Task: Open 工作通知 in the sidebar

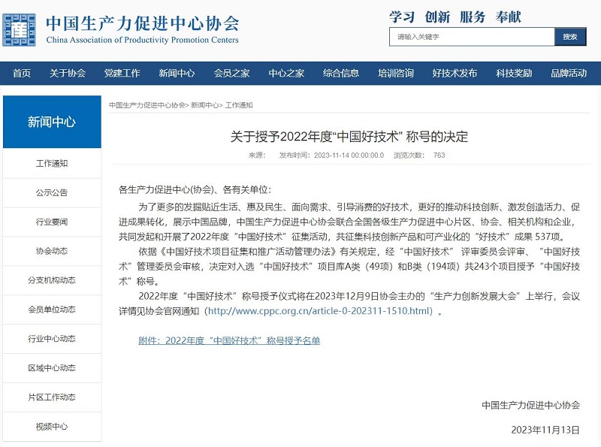Action: [x=52, y=163]
